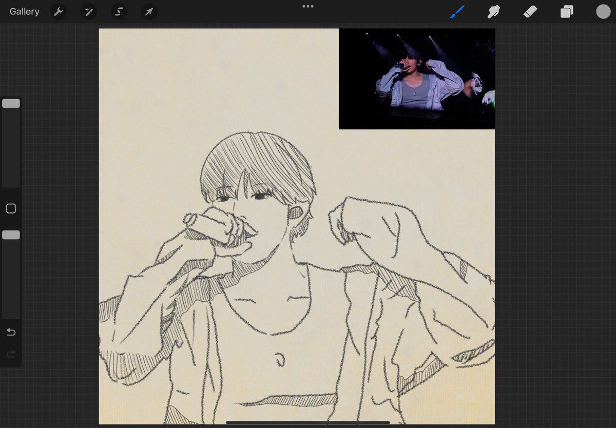
Task: Tap the three-dot menu at top center
Action: point(308,6)
